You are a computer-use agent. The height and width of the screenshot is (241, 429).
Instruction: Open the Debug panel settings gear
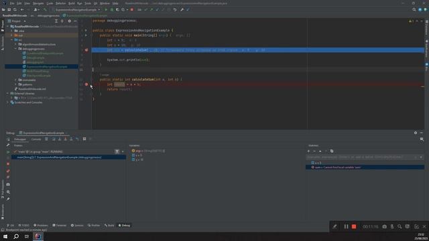(416, 133)
